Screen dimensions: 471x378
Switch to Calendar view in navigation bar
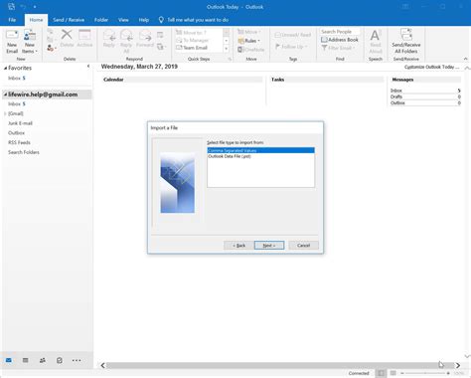pos(25,360)
